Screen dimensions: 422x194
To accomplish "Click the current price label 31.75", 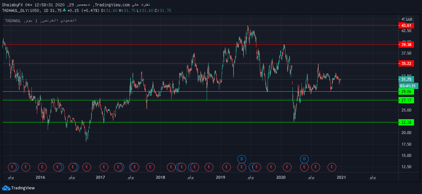I will pos(406,79).
